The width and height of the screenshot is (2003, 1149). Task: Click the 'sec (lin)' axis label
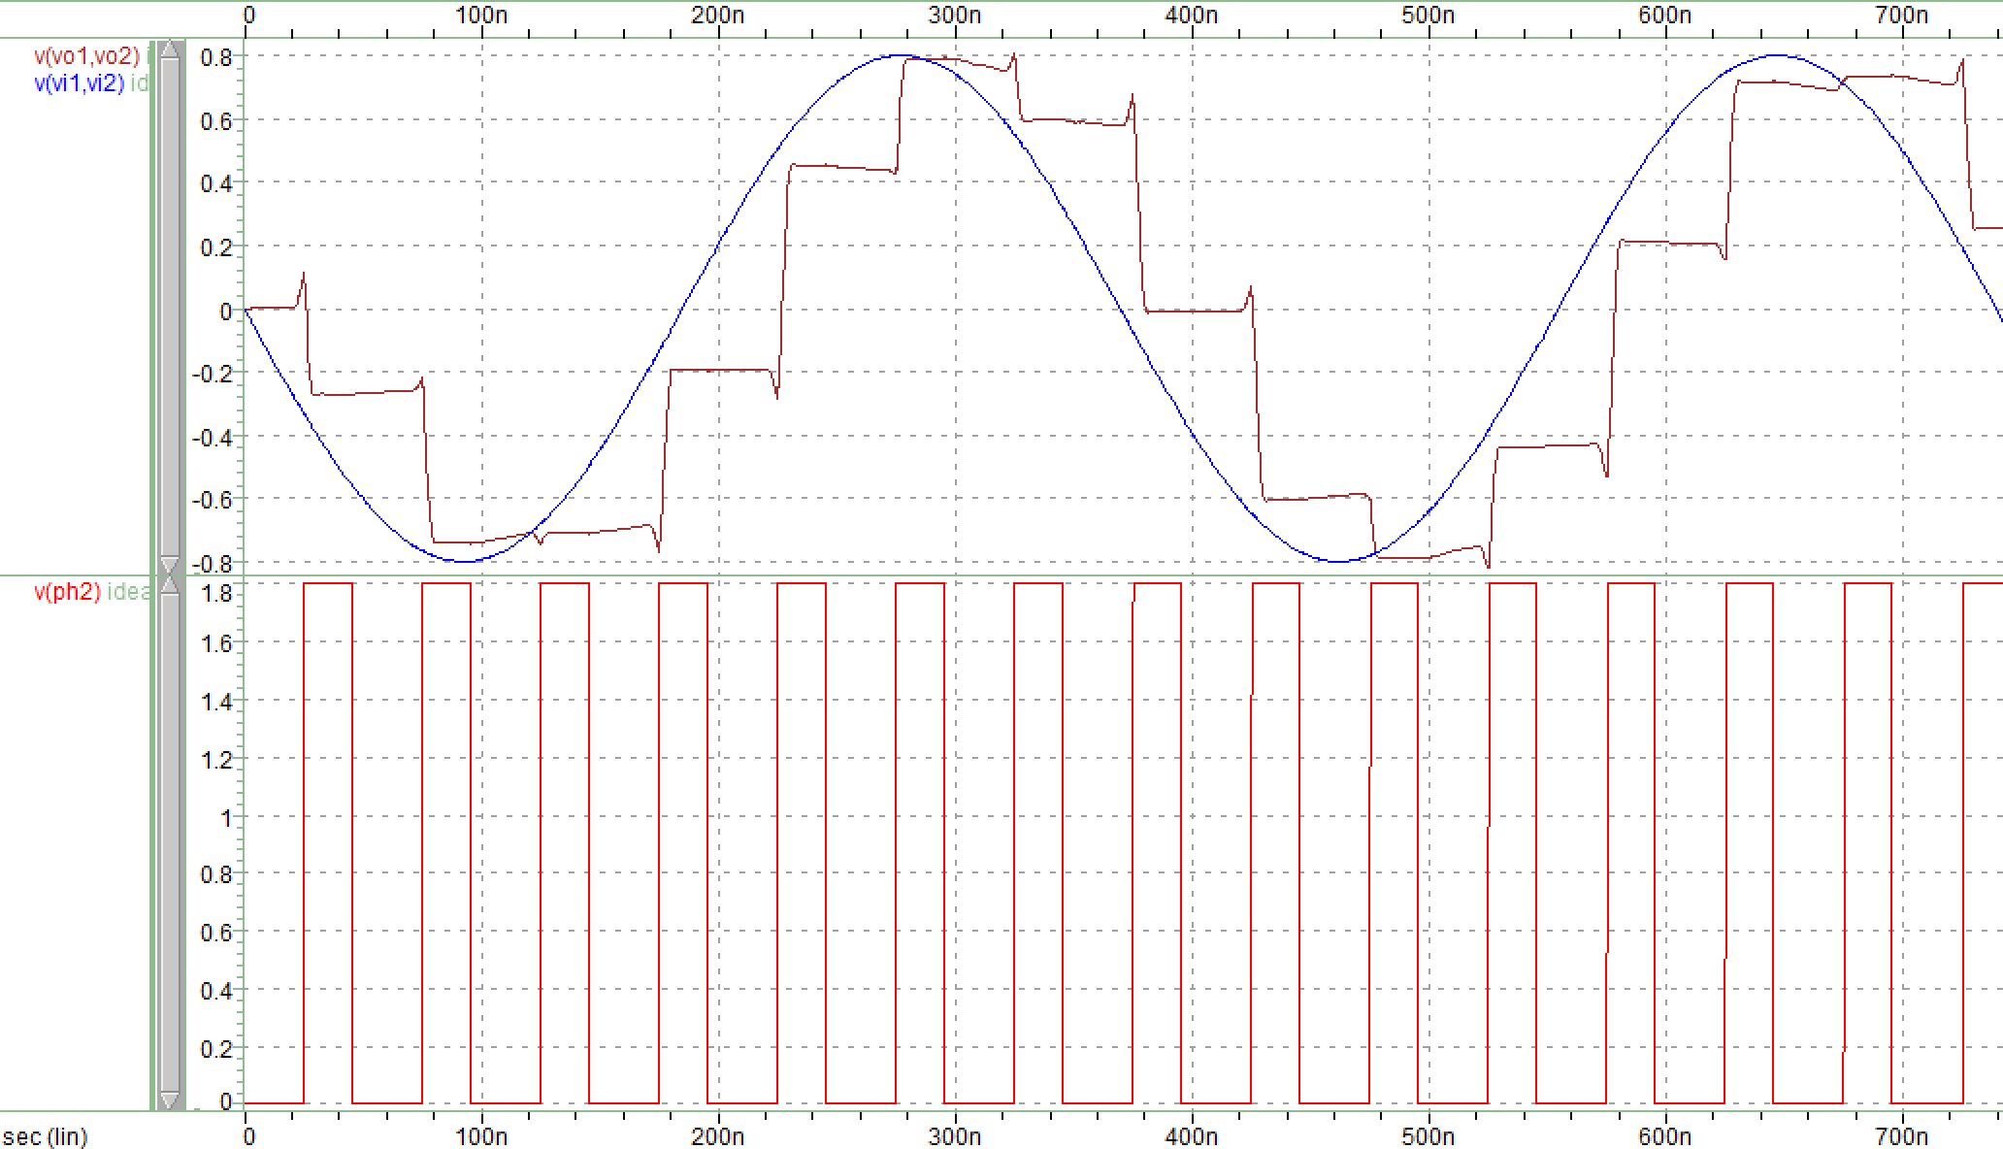[x=44, y=1136]
